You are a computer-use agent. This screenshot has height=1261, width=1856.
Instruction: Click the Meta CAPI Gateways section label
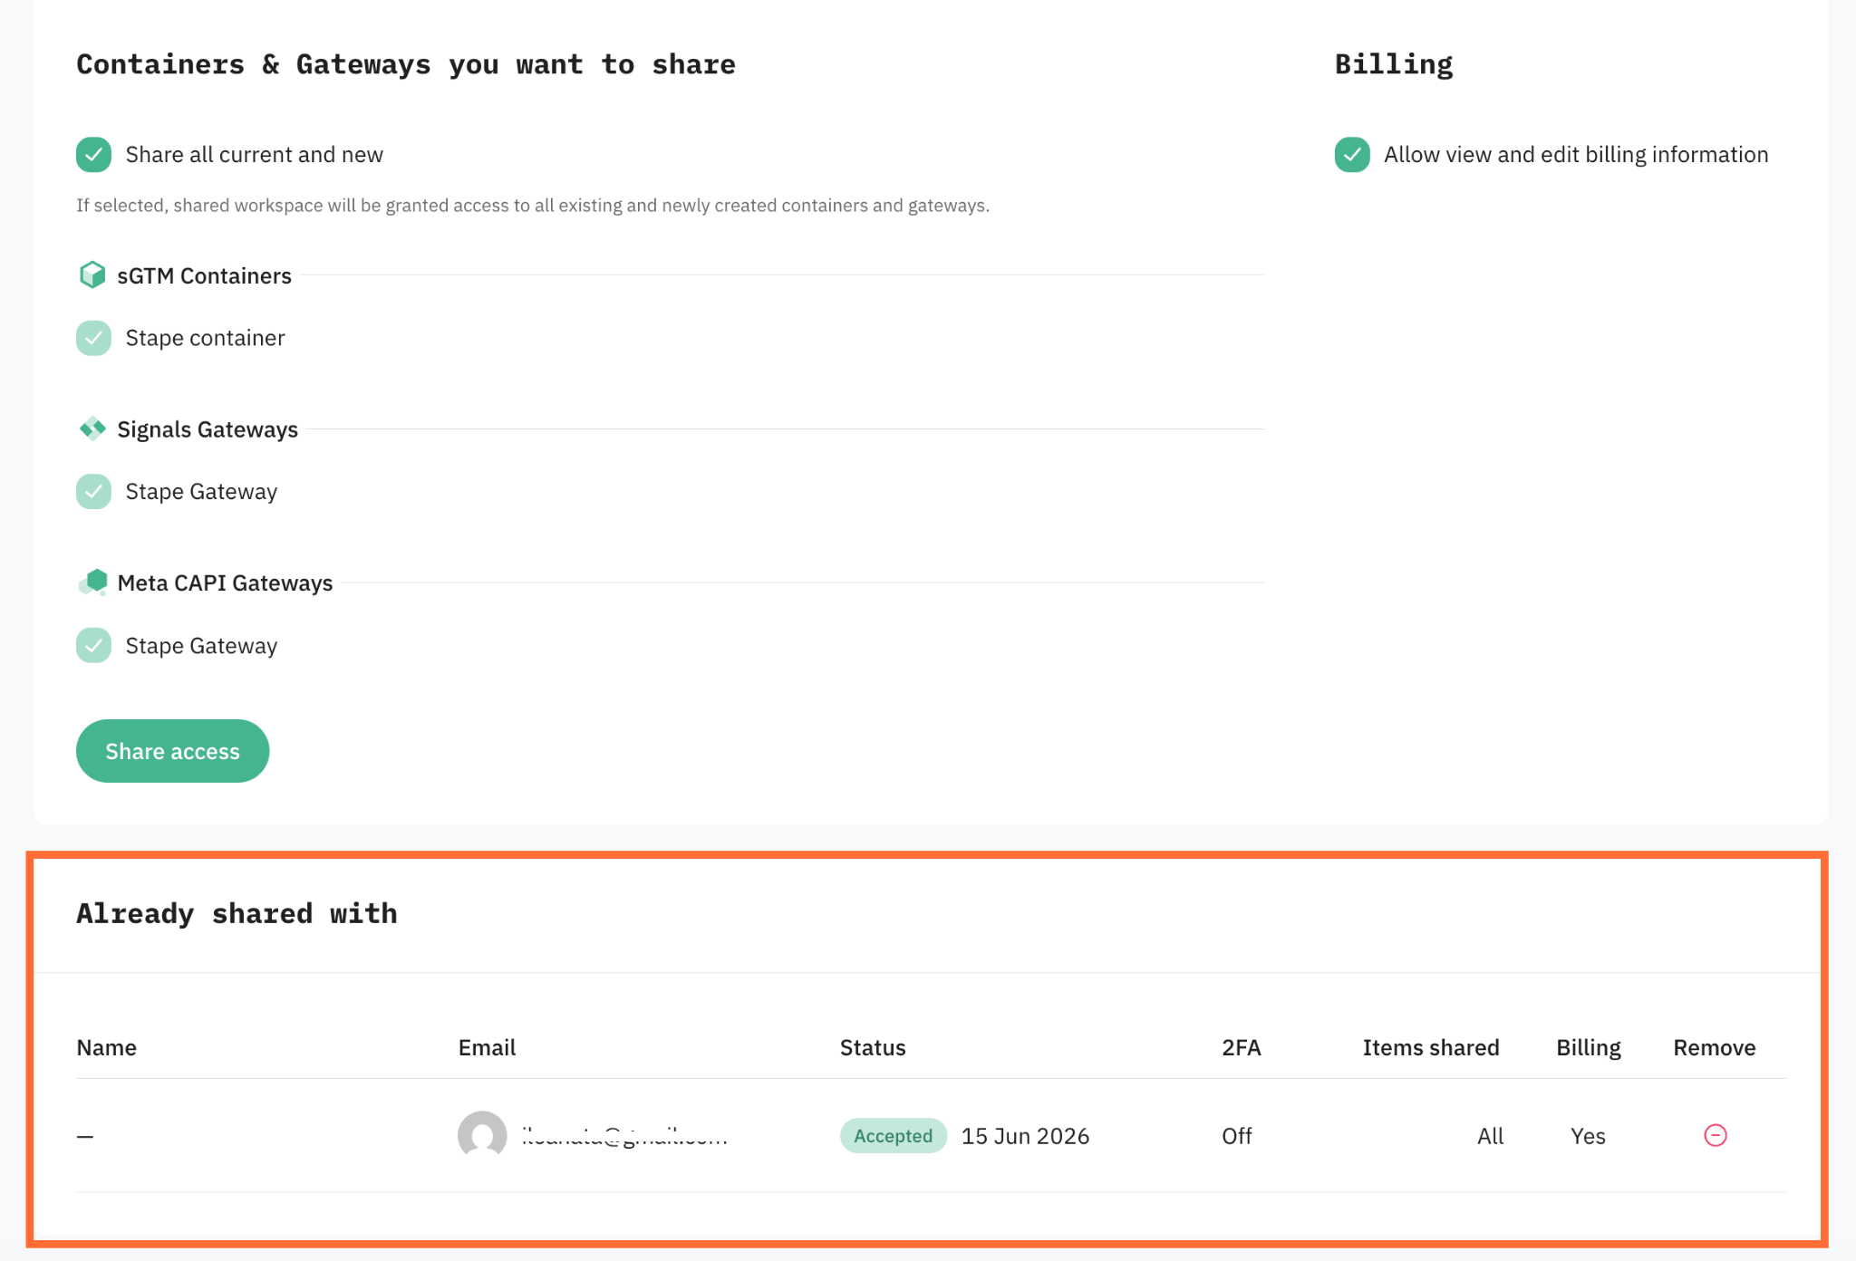click(225, 583)
